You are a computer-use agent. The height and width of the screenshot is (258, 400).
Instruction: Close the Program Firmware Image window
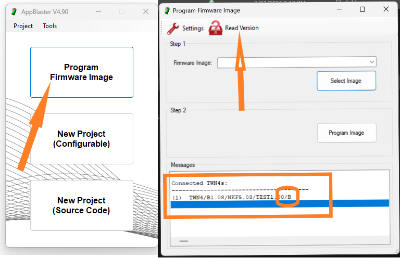click(386, 9)
